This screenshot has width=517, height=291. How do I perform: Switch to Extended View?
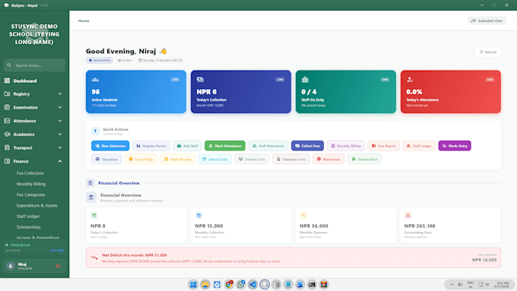[487, 21]
